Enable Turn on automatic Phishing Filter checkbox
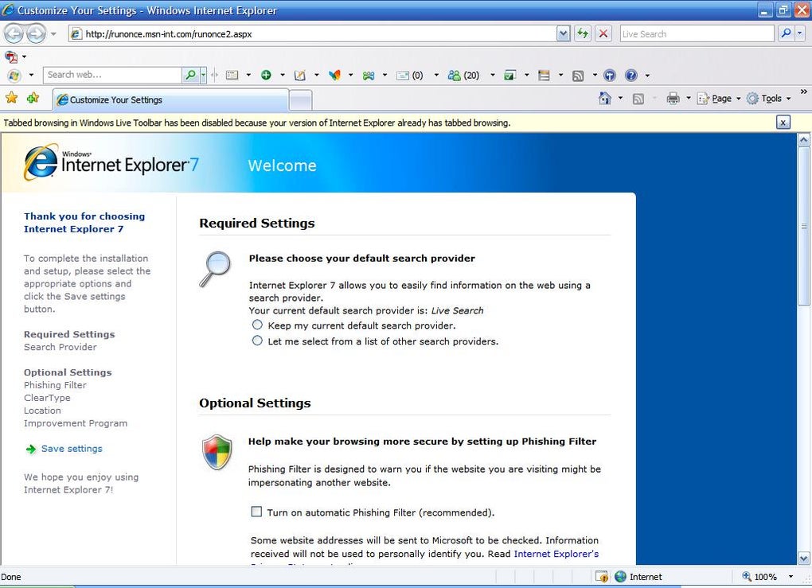 (256, 512)
